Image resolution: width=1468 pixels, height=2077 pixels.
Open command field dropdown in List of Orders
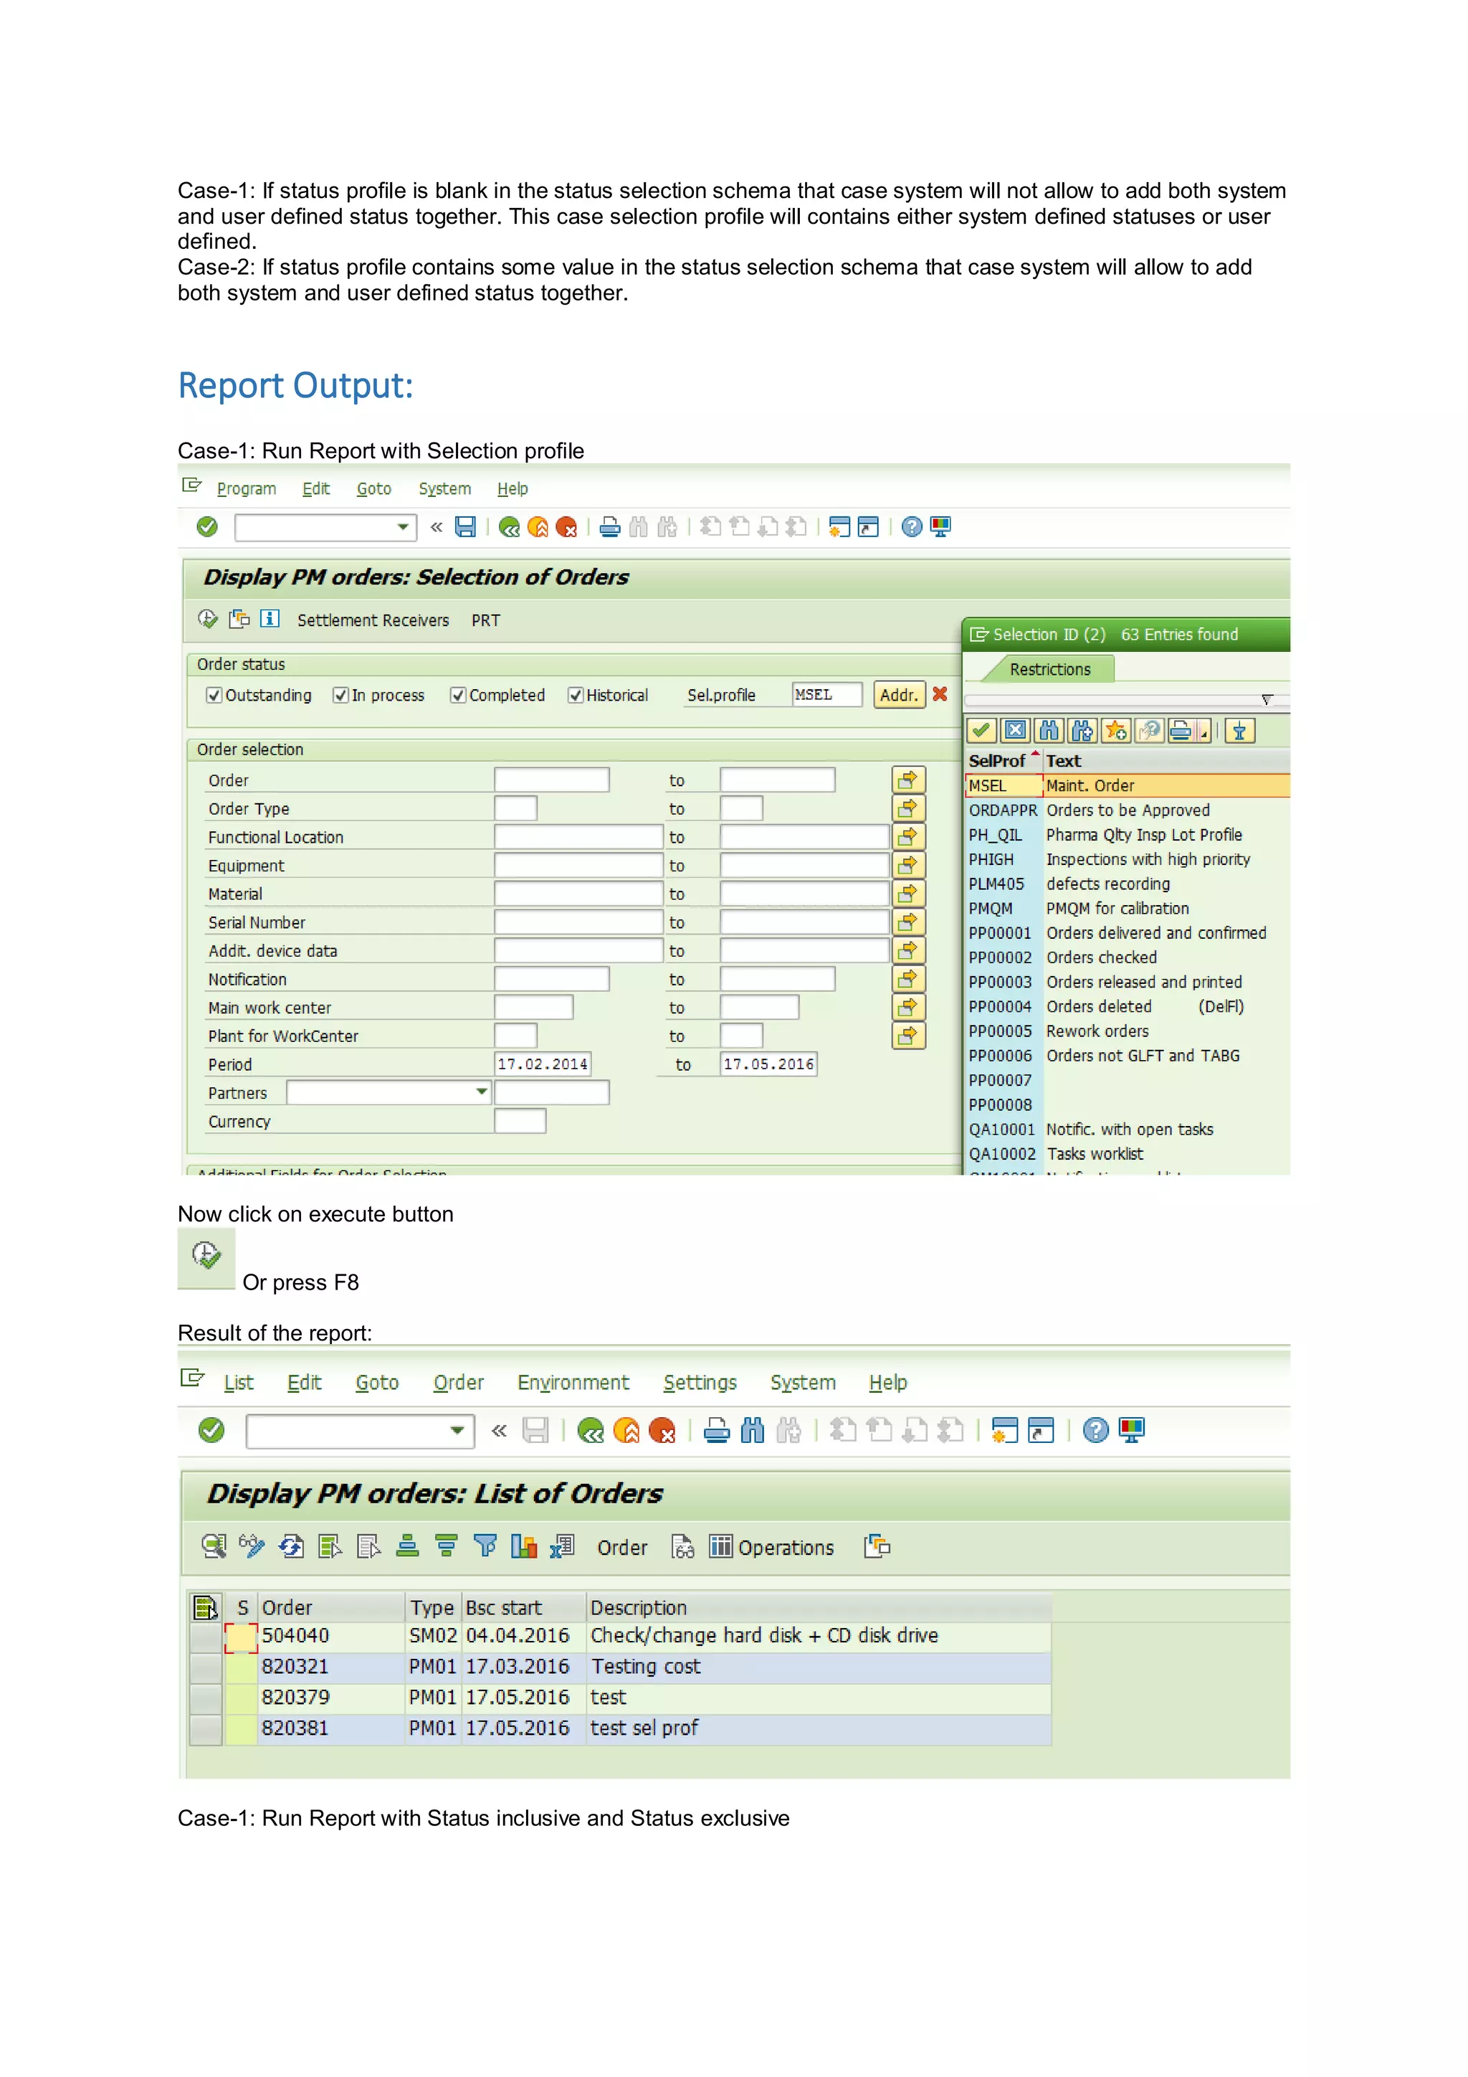coord(458,1430)
